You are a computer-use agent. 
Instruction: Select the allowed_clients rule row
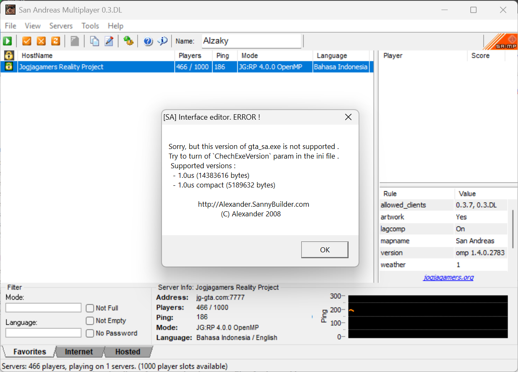pyautogui.click(x=444, y=205)
